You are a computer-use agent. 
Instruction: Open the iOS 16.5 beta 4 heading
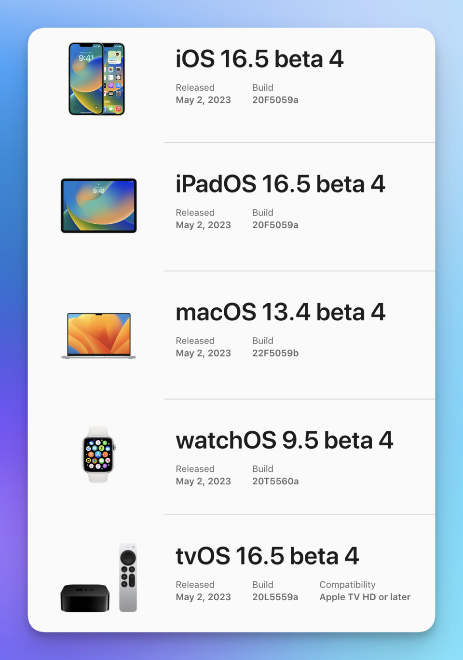259,59
